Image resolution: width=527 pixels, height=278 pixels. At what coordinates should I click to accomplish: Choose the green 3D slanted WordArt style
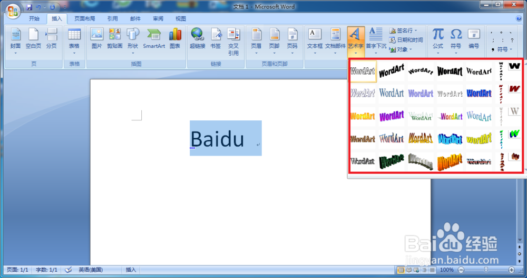pyautogui.click(x=392, y=162)
